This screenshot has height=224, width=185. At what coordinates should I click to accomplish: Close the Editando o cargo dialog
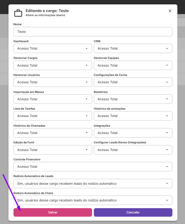click(x=170, y=11)
